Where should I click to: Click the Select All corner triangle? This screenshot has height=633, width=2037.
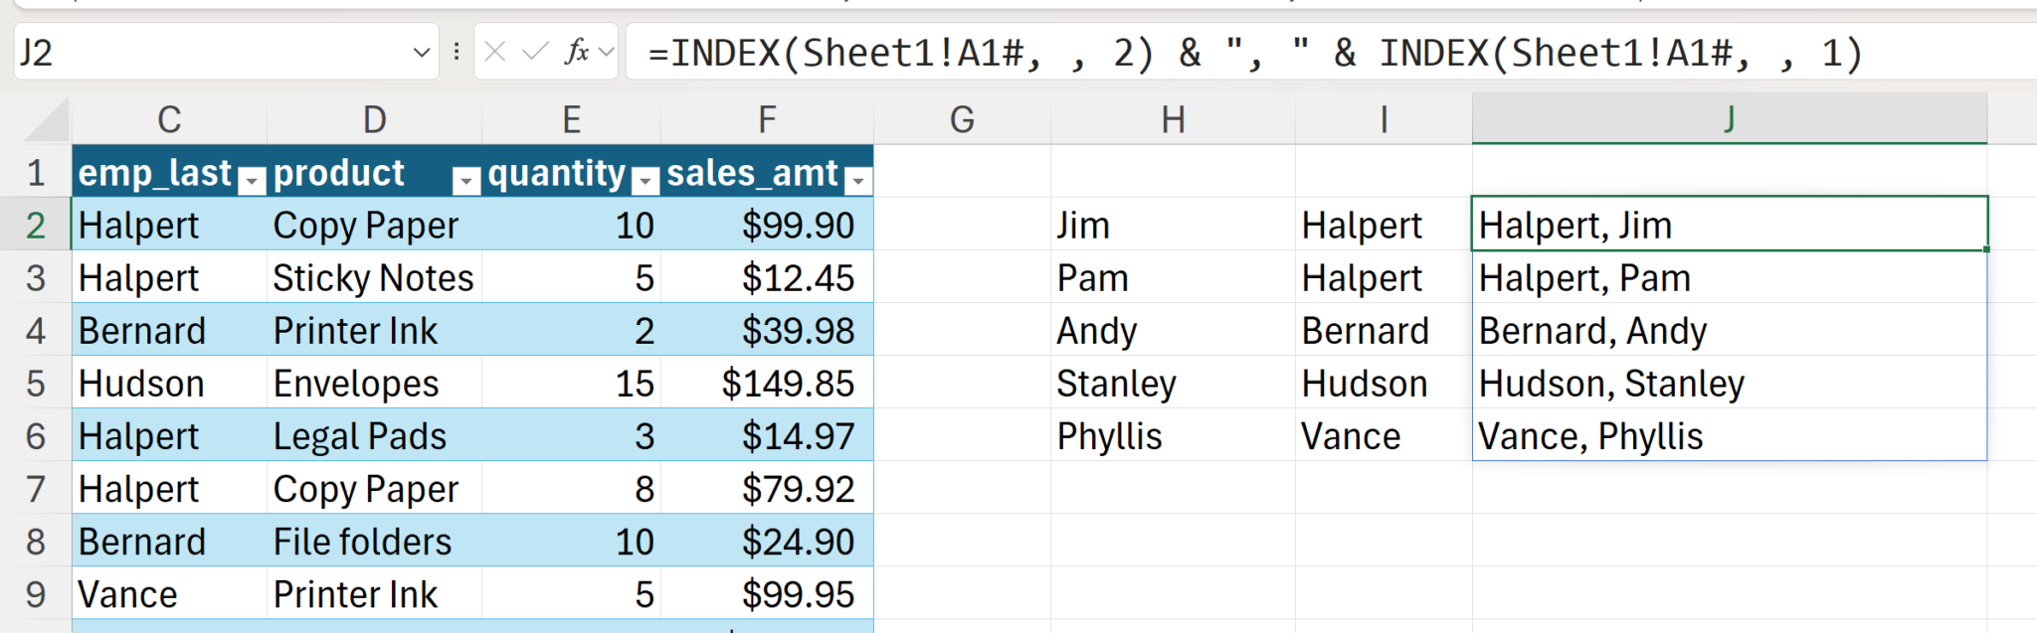[x=48, y=121]
